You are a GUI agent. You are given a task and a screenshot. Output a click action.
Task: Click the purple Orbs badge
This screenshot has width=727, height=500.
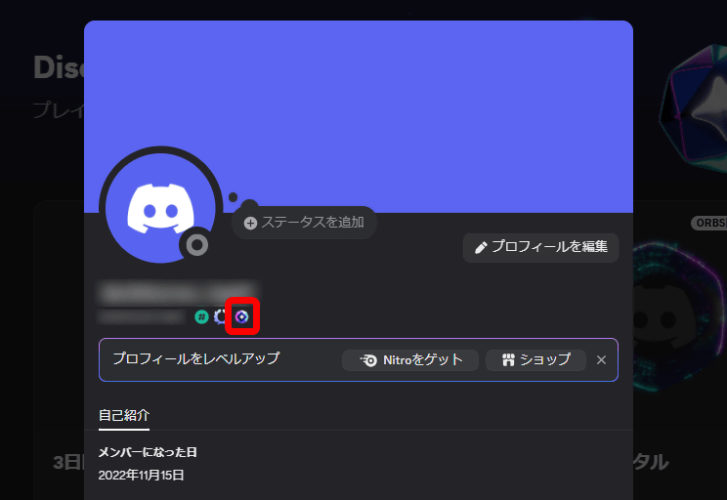coord(241,317)
